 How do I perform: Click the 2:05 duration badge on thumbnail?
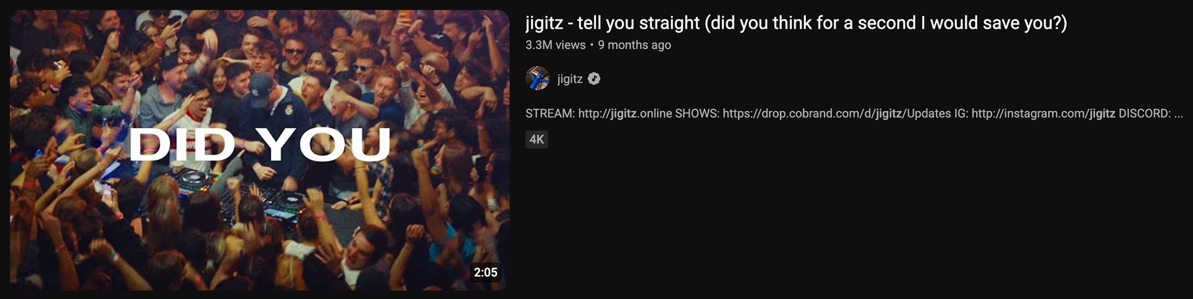(x=485, y=272)
